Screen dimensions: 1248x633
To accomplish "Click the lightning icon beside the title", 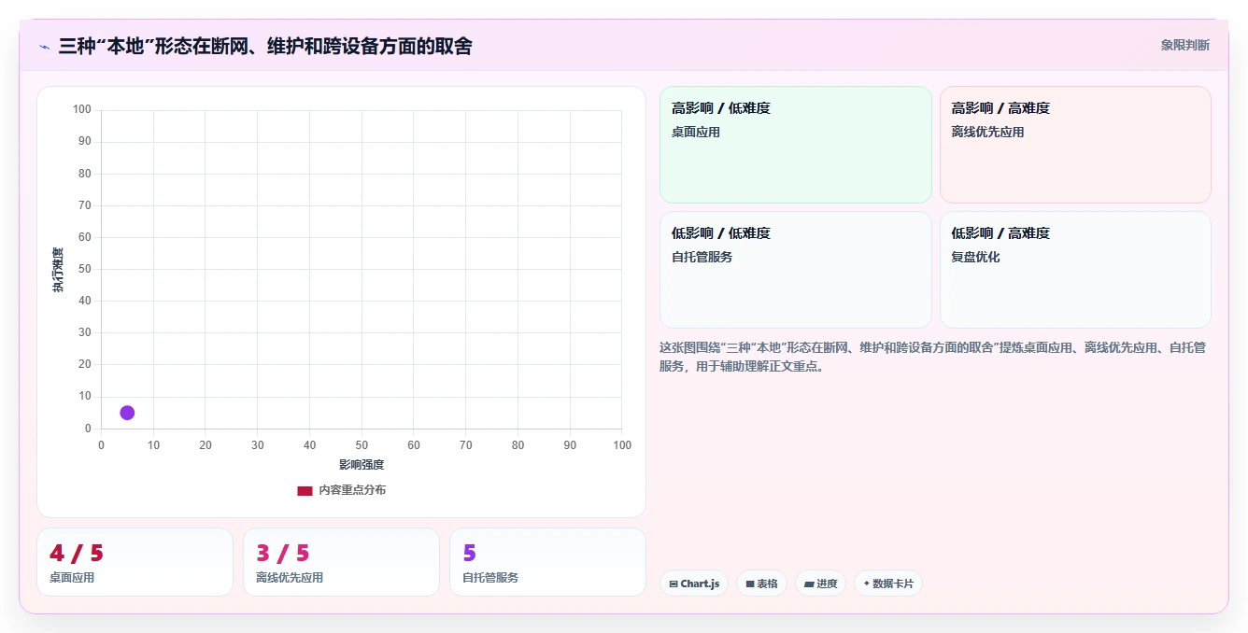I will click(x=44, y=47).
